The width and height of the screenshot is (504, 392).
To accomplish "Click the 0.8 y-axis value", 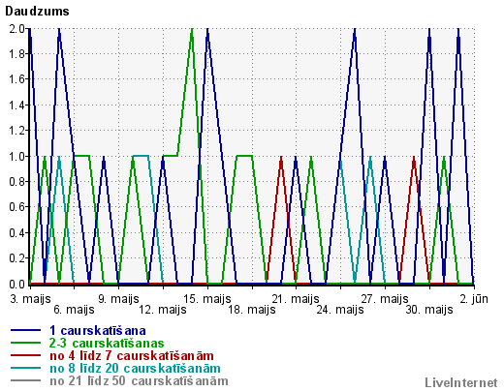I will 17,182.
